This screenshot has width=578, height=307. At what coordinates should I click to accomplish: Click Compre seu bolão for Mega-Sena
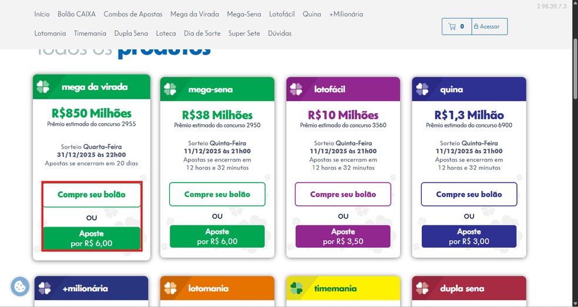(217, 194)
